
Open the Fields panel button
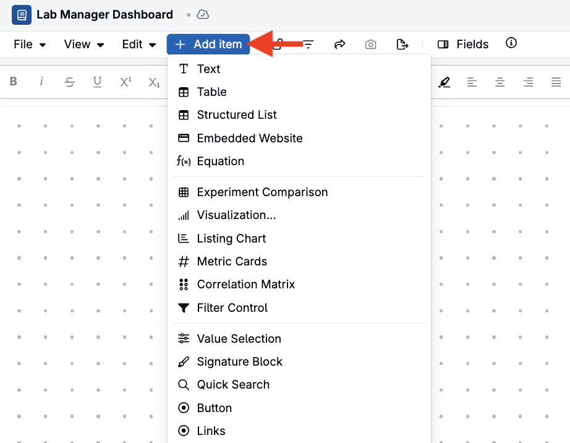[x=463, y=45]
